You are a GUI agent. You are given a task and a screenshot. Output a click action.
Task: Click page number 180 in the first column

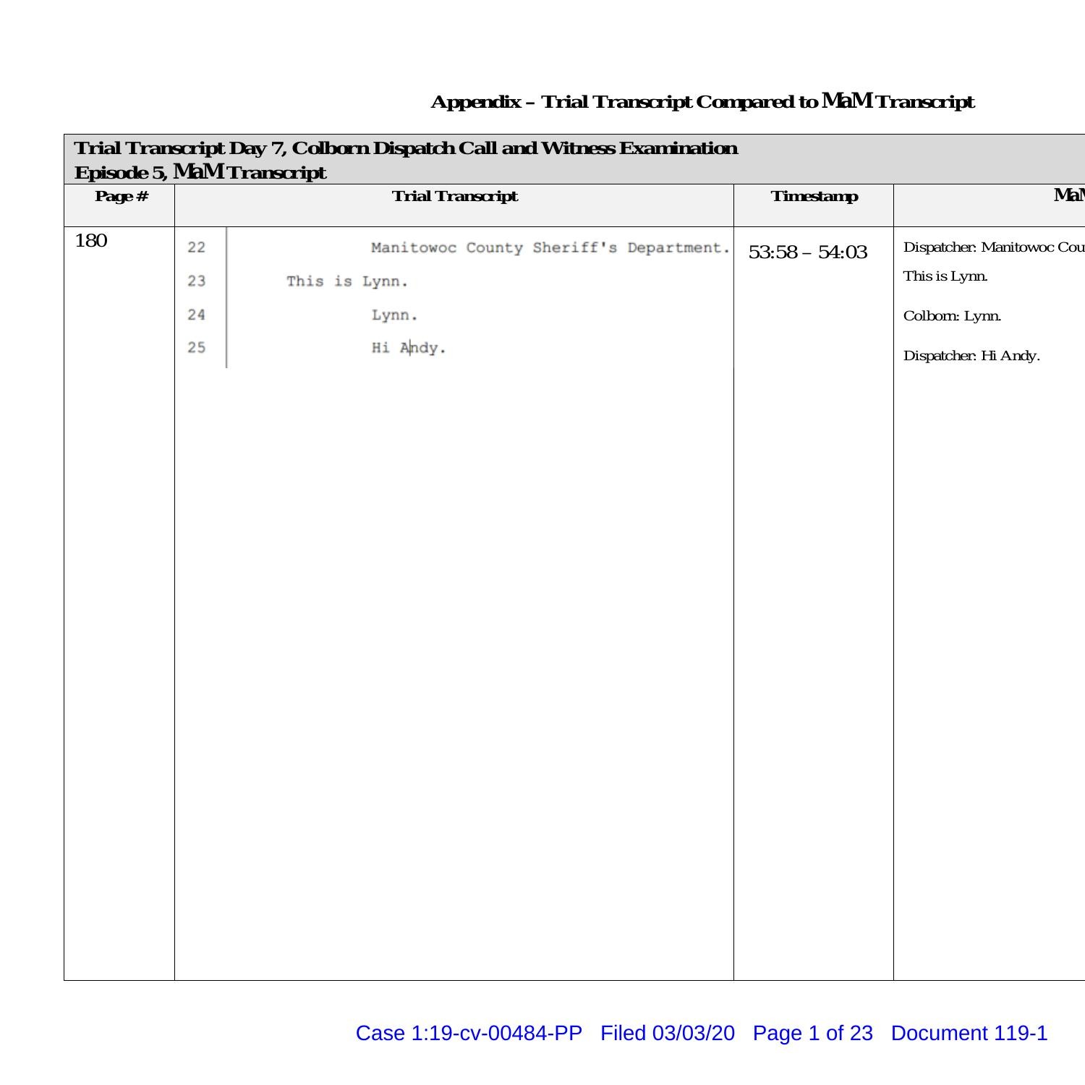91,241
